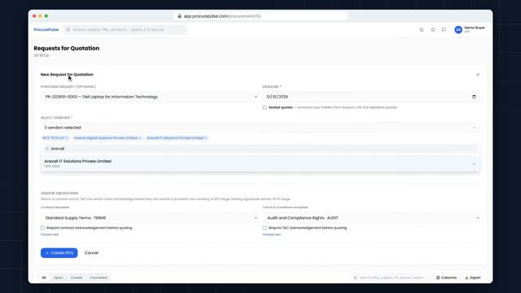This screenshot has height=293, width=521.
Task: Remove the BCS TECH LLP vendor chip
Action: [x=67, y=138]
